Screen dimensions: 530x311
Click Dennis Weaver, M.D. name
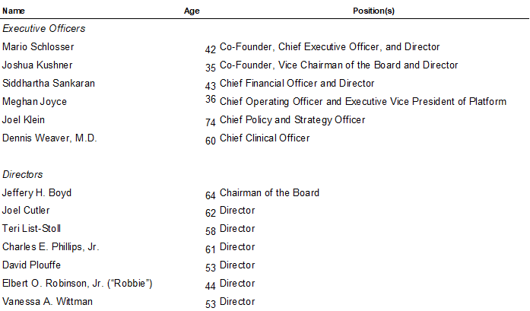tap(49, 138)
